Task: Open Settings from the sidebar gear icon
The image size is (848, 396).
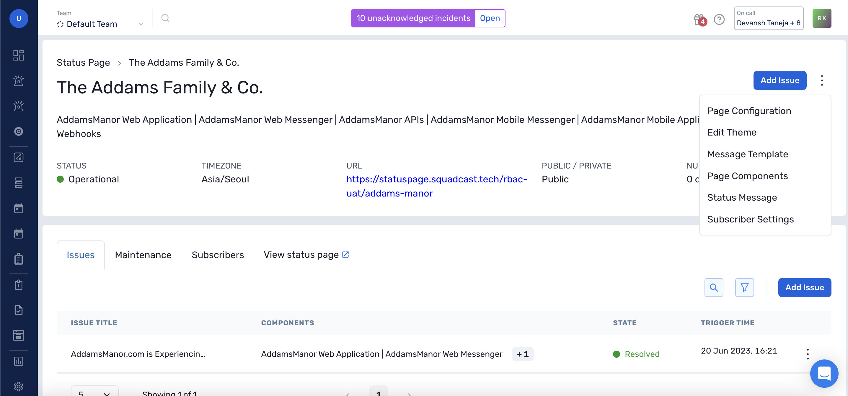Action: pos(18,387)
